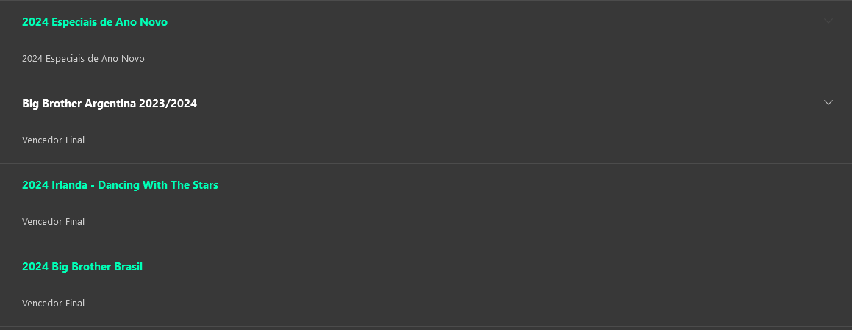The image size is (852, 330).
Task: Open the grey 2024 Especiais de Ano Novo market
Action: click(x=83, y=59)
